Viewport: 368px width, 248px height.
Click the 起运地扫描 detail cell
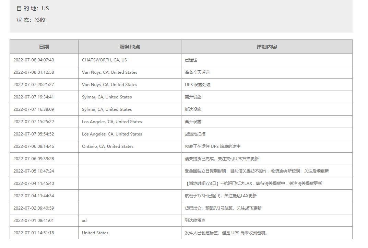[x=195, y=134]
